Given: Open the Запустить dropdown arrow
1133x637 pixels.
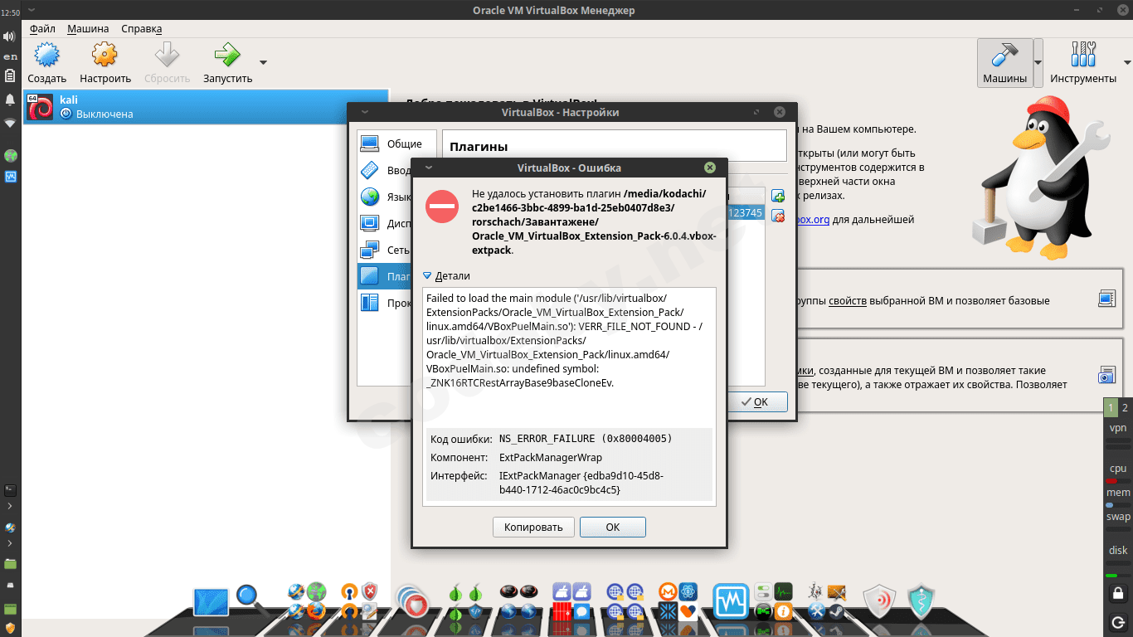Looking at the screenshot, I should (x=263, y=62).
